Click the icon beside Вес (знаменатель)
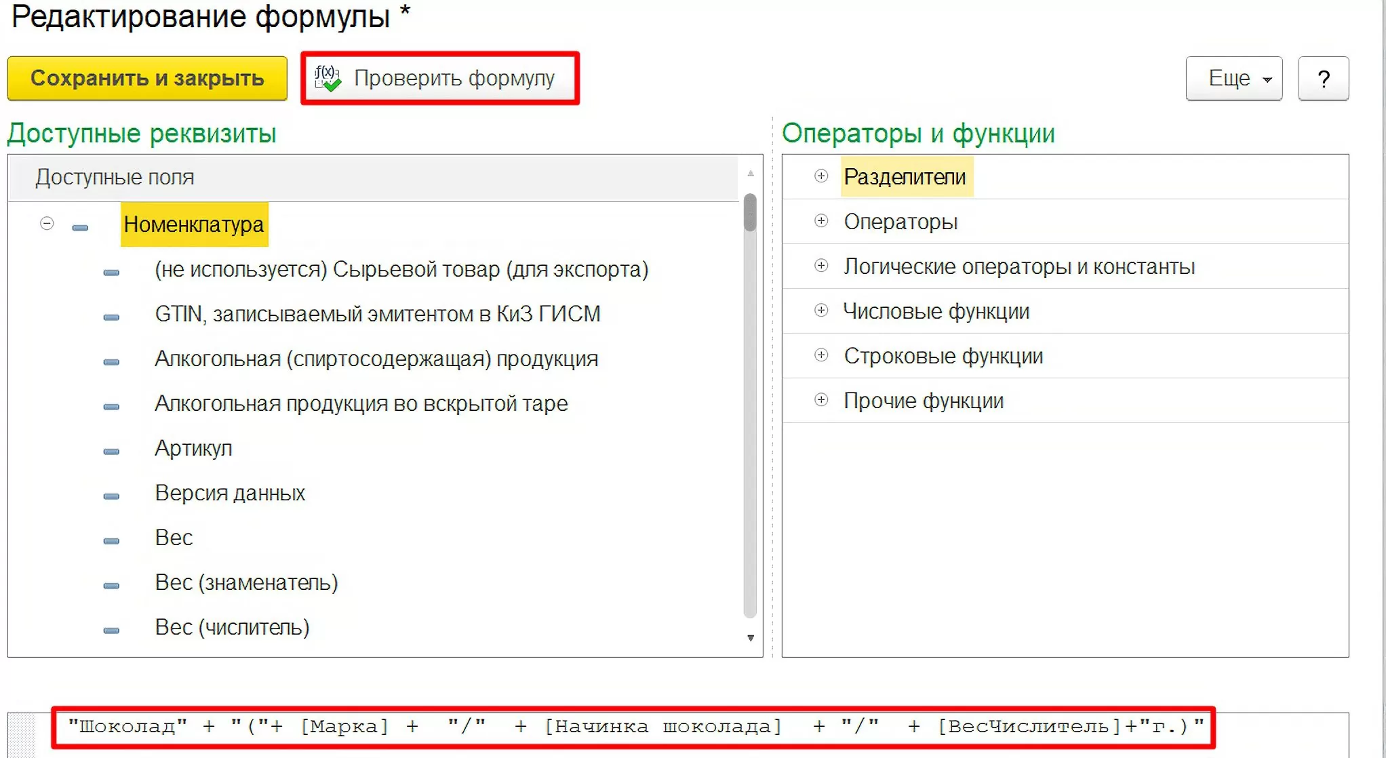Screen dimensions: 1386x758 point(111,586)
